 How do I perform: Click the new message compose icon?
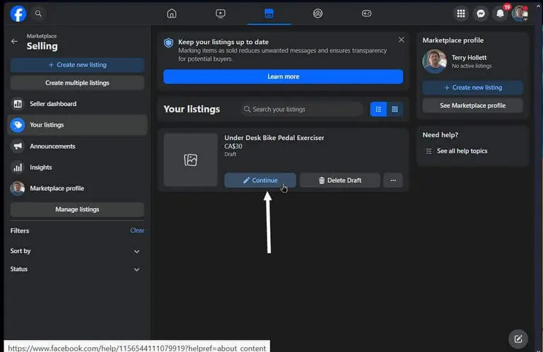518,339
